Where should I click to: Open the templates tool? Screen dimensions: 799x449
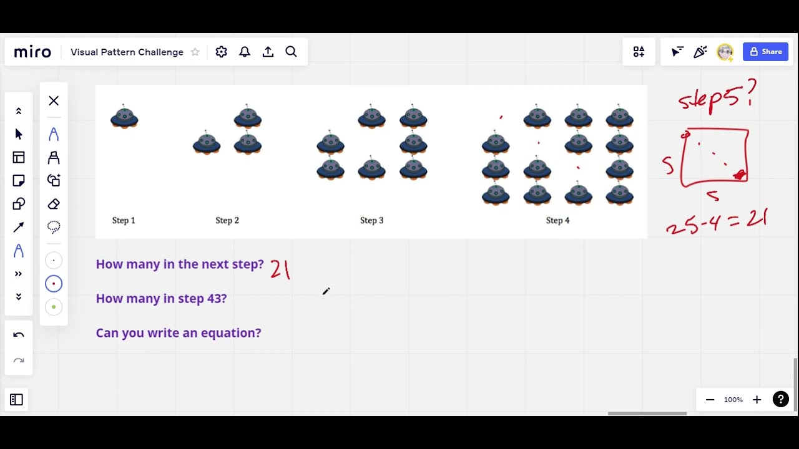point(19,157)
